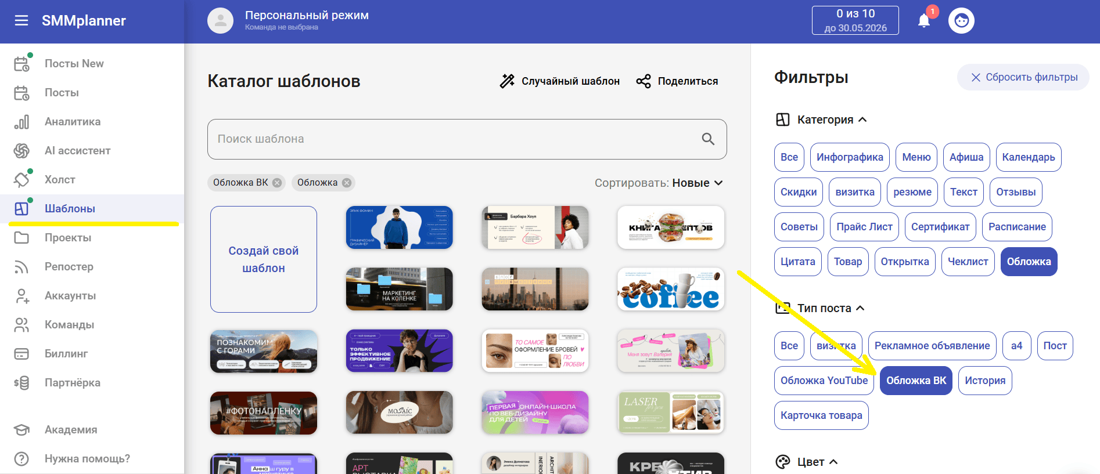Click the Холст canvas icon
The image size is (1100, 474).
pyautogui.click(x=21, y=180)
